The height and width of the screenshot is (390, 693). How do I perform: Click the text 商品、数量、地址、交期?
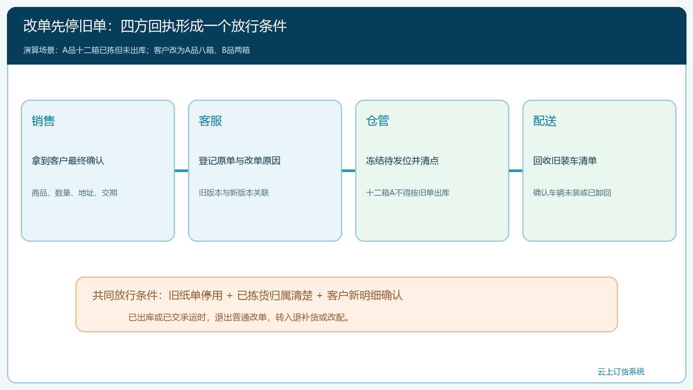[74, 193]
